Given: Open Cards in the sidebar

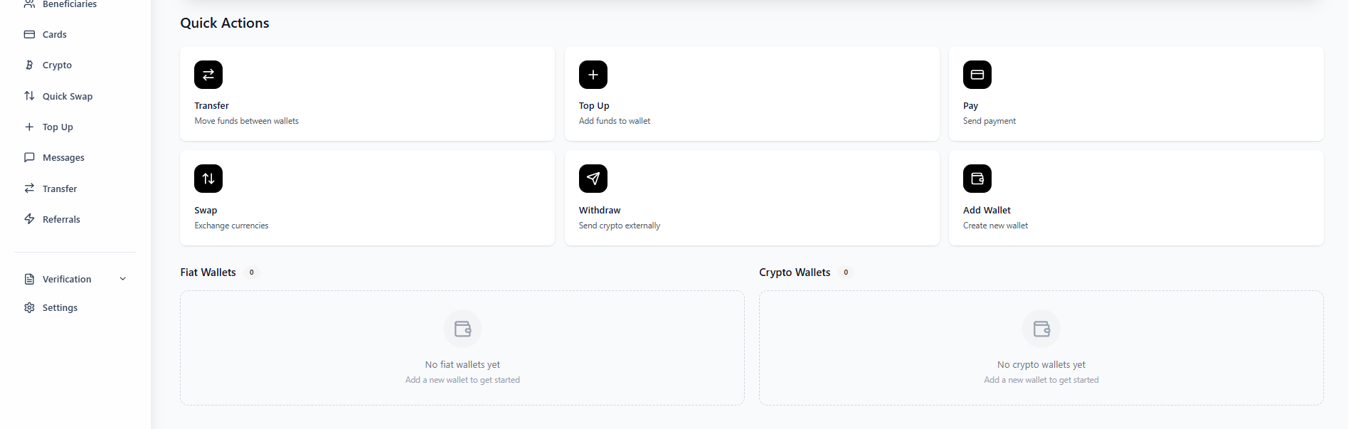Looking at the screenshot, I should [x=54, y=34].
